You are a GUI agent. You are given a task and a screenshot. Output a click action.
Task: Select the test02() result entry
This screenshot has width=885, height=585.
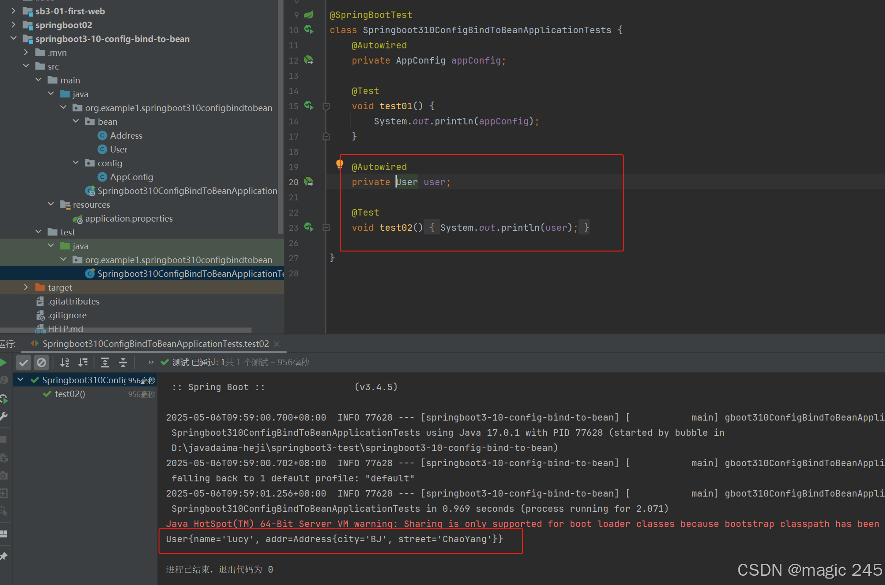coord(70,394)
